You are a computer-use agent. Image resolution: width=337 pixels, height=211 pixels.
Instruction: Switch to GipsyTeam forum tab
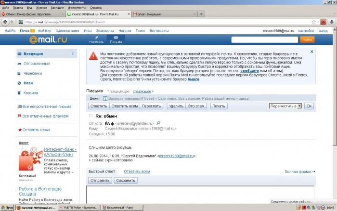coord(32,14)
